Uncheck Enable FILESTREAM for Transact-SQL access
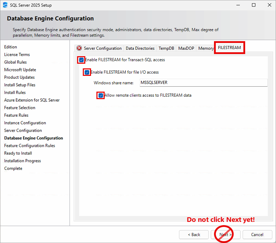 click(x=82, y=60)
